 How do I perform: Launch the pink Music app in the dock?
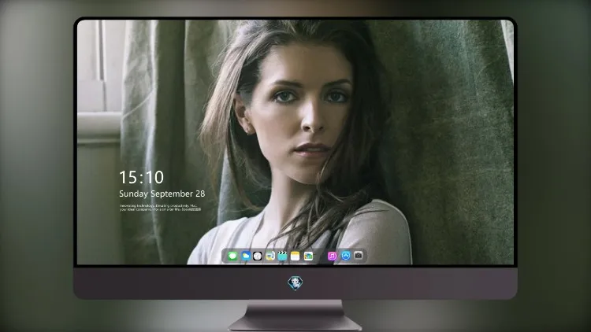tap(332, 256)
